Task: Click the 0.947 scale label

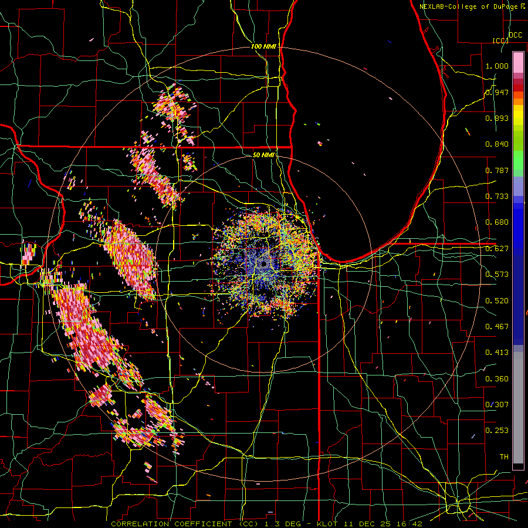Action: (497, 92)
